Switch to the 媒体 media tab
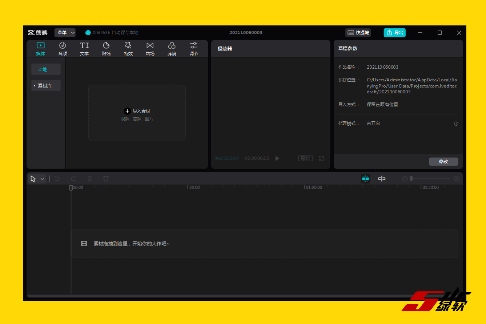The image size is (486, 324). 41,49
